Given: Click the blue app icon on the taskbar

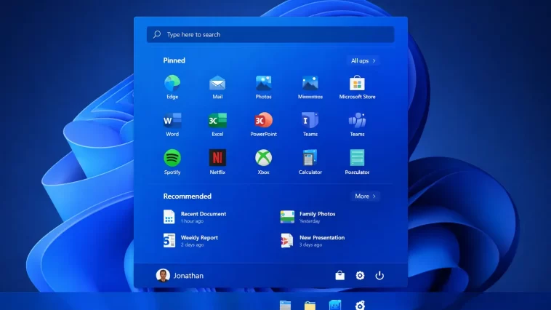Looking at the screenshot, I should [x=335, y=305].
